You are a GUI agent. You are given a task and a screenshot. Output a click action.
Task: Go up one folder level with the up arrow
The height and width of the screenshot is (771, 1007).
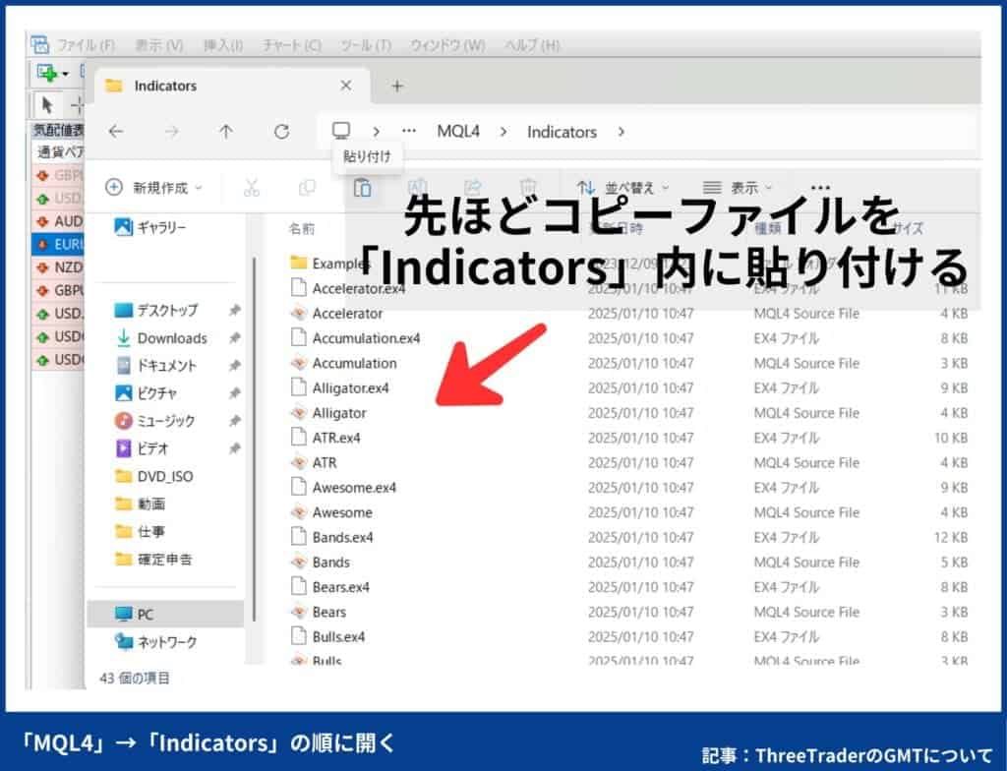(x=225, y=131)
